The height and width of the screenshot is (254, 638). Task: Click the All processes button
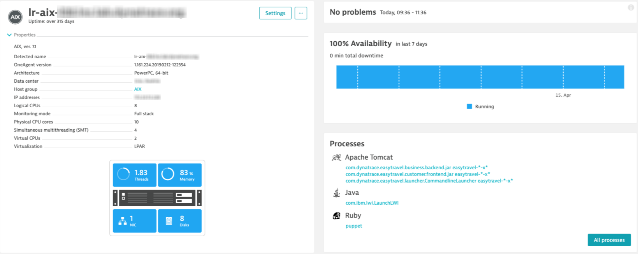point(609,240)
